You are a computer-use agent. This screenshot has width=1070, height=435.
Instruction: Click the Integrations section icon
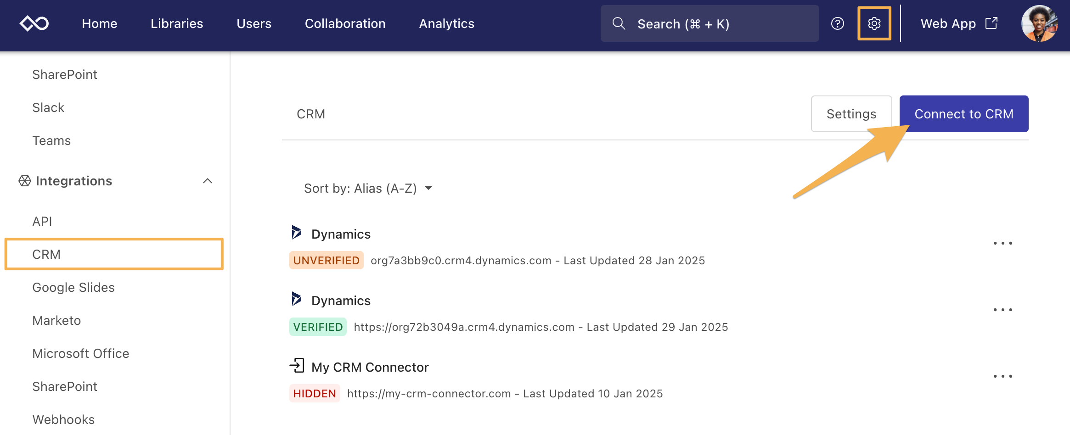[25, 181]
